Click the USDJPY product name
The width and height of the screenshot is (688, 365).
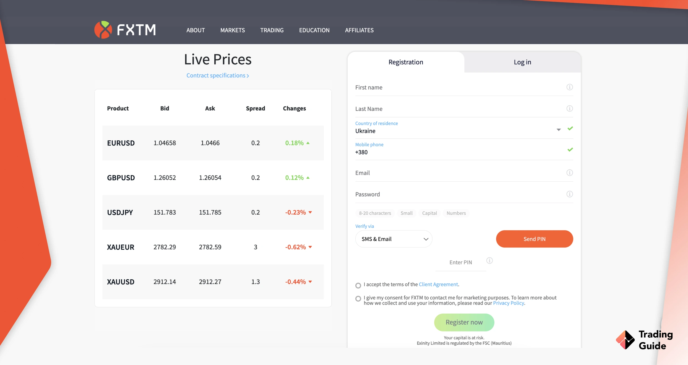pyautogui.click(x=120, y=212)
